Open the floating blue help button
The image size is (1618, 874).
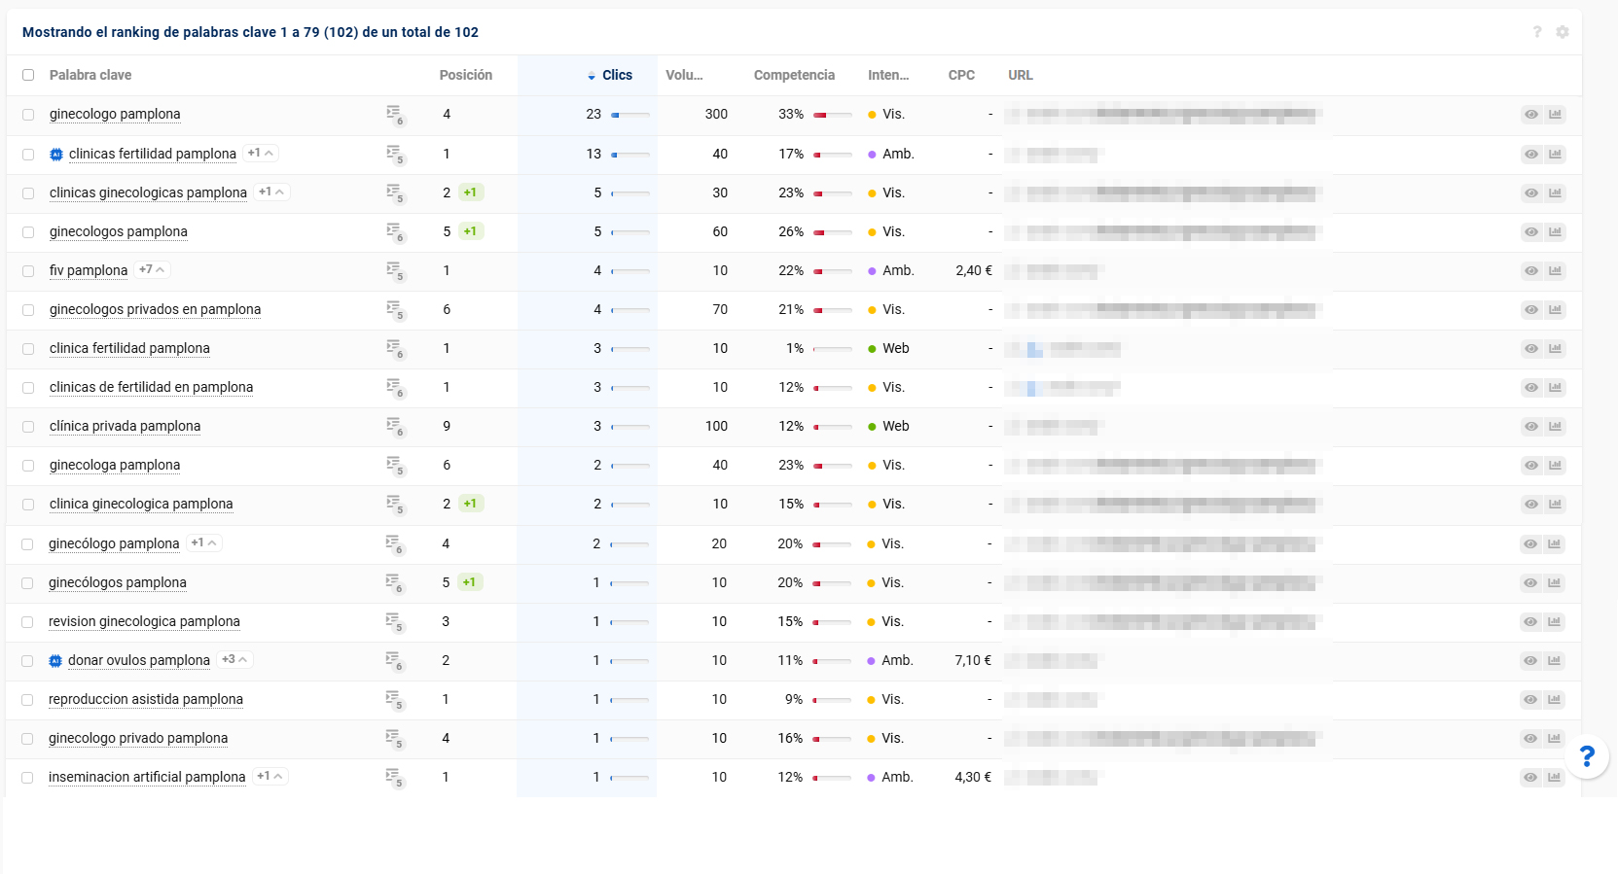(1587, 756)
